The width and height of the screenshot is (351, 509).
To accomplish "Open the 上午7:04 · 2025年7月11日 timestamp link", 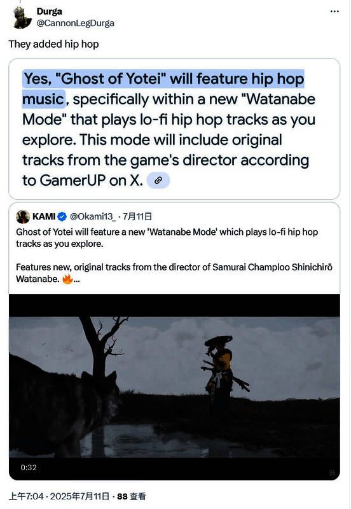I will pyautogui.click(x=59, y=496).
